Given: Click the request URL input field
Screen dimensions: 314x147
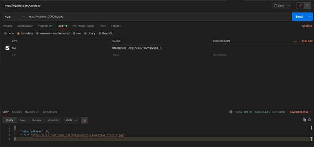Looking at the screenshot, I should coord(159,16).
